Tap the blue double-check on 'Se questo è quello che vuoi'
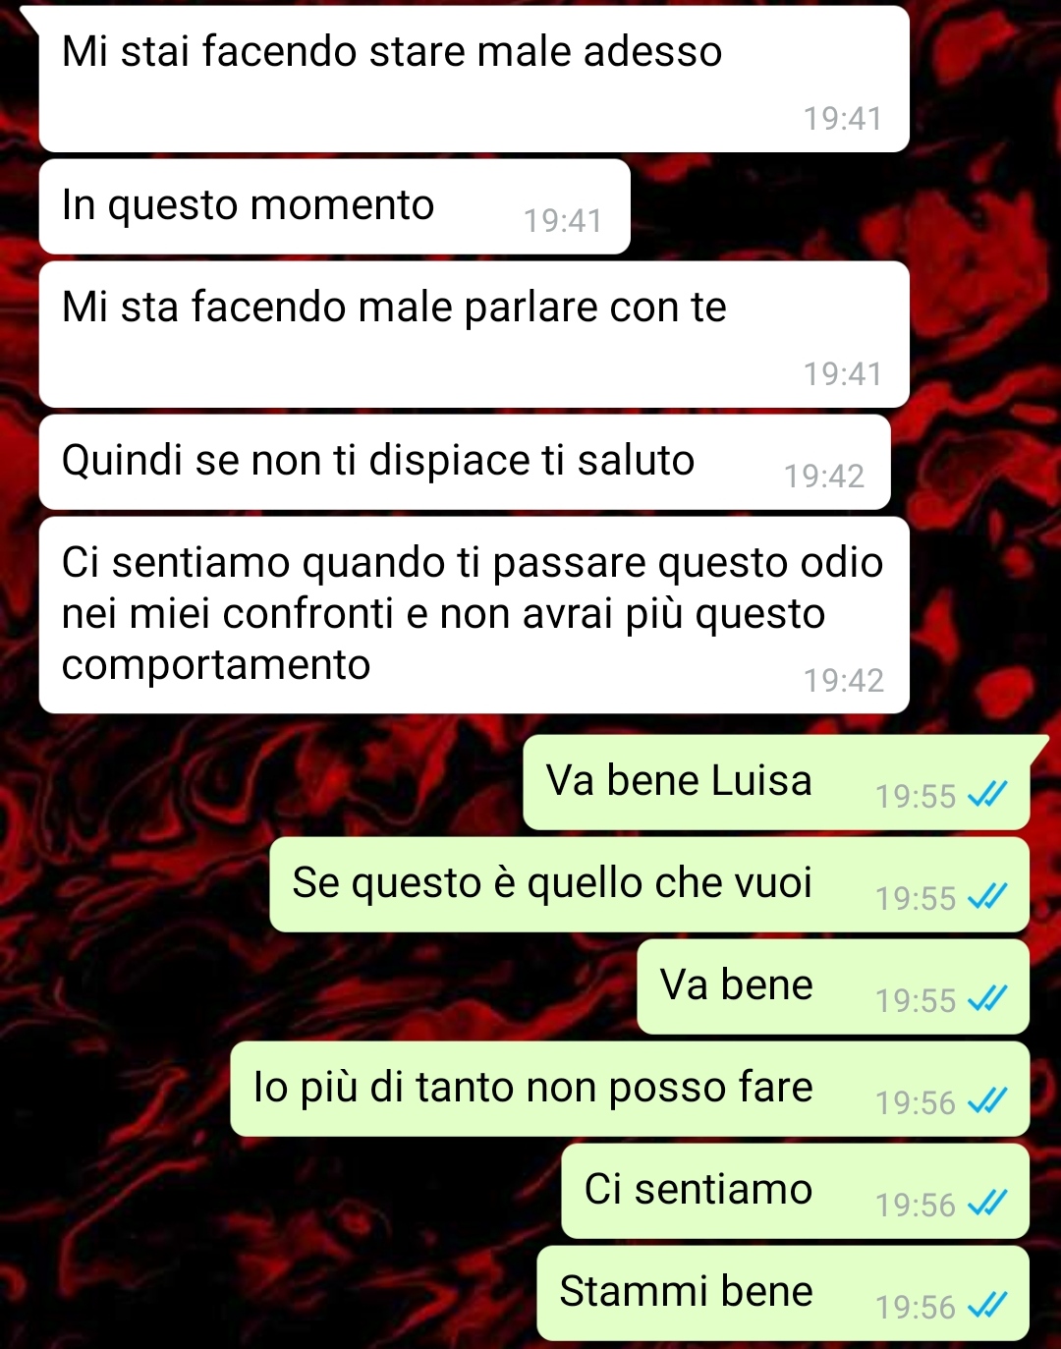 coord(987,896)
